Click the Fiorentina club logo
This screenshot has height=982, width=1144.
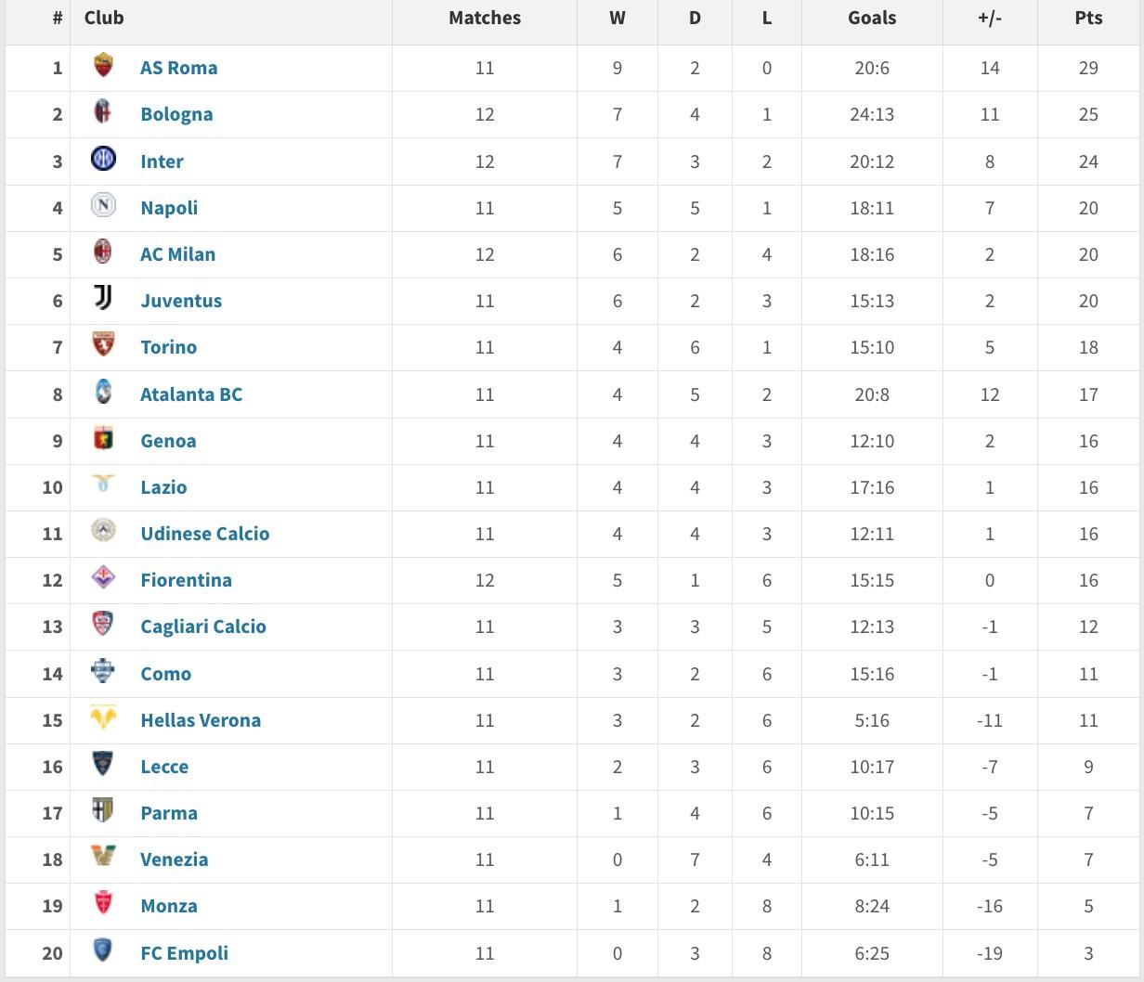coord(103,577)
